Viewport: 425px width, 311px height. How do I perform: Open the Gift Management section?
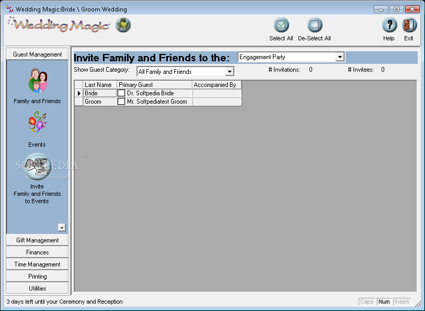pos(38,240)
